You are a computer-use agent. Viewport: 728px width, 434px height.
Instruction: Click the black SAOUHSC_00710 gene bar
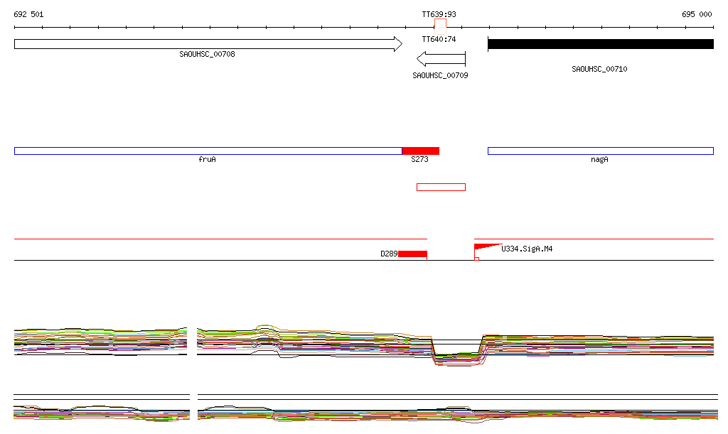(x=600, y=44)
